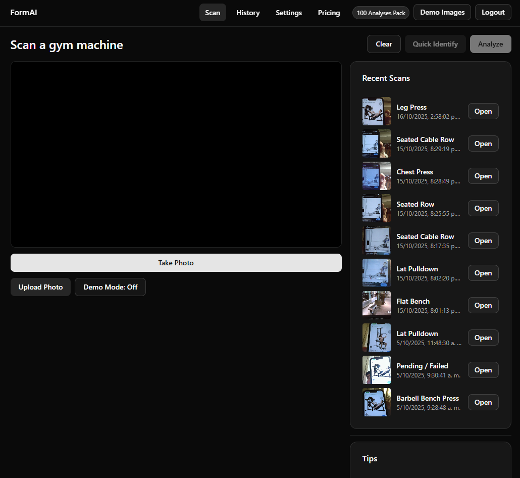This screenshot has width=520, height=478.
Task: Switch to the Pricing tab
Action: tap(329, 13)
